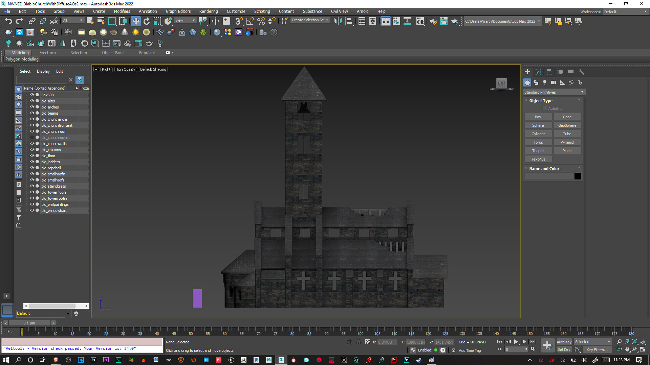The width and height of the screenshot is (650, 365).
Task: Collapse the Object Type rollout
Action: [x=541, y=101]
